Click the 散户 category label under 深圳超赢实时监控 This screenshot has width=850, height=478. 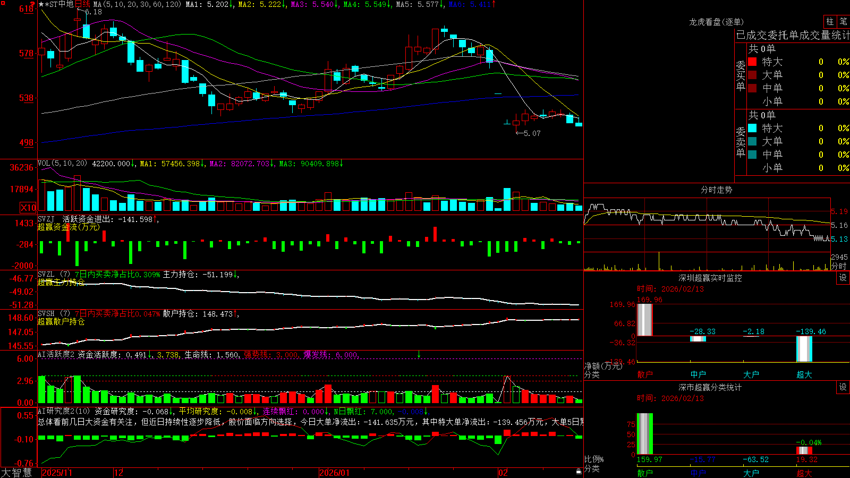coord(645,374)
